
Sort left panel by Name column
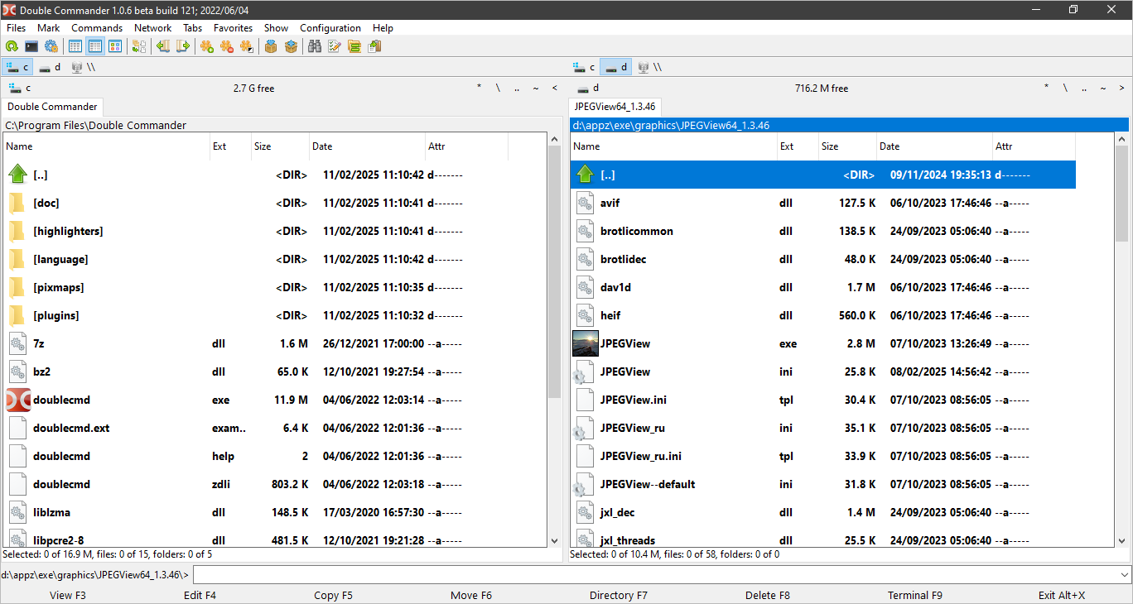pos(107,146)
